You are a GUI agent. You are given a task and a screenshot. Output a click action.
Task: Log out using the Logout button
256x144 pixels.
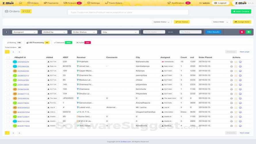(220, 3)
